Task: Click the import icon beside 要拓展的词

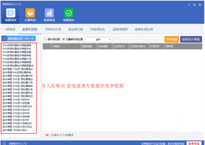Action: click(4, 38)
